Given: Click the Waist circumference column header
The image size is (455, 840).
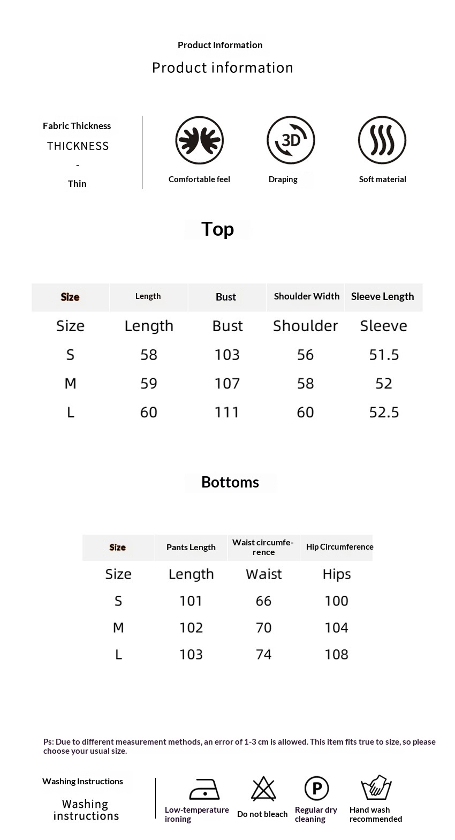Looking at the screenshot, I should point(263,547).
